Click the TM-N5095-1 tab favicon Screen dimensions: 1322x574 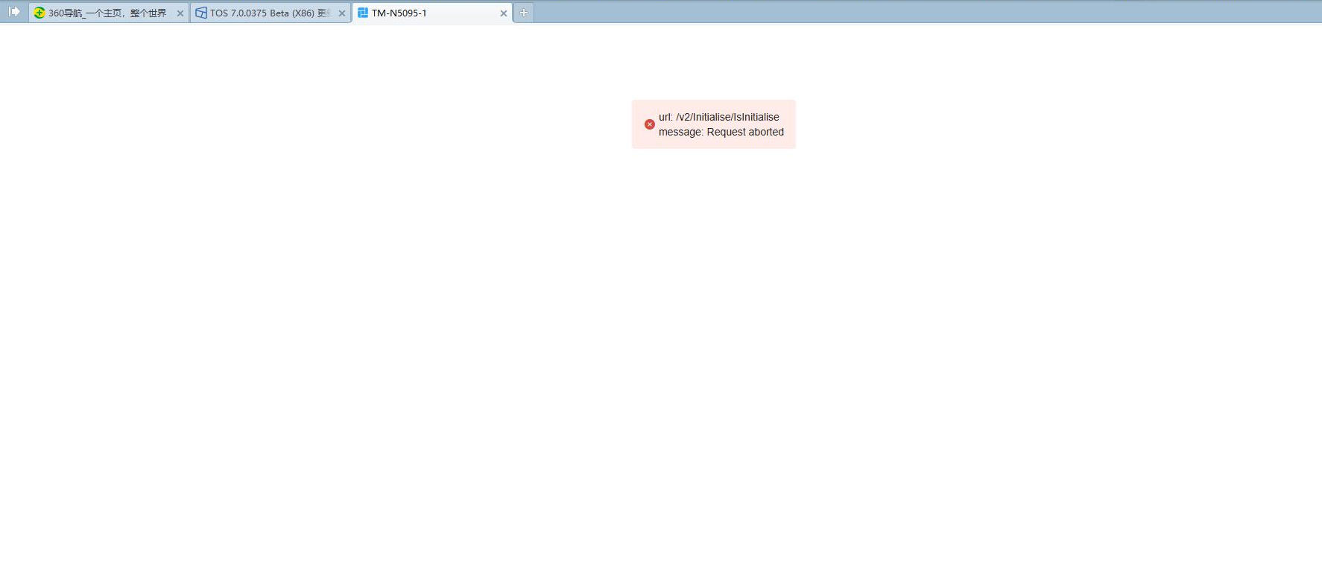(363, 13)
